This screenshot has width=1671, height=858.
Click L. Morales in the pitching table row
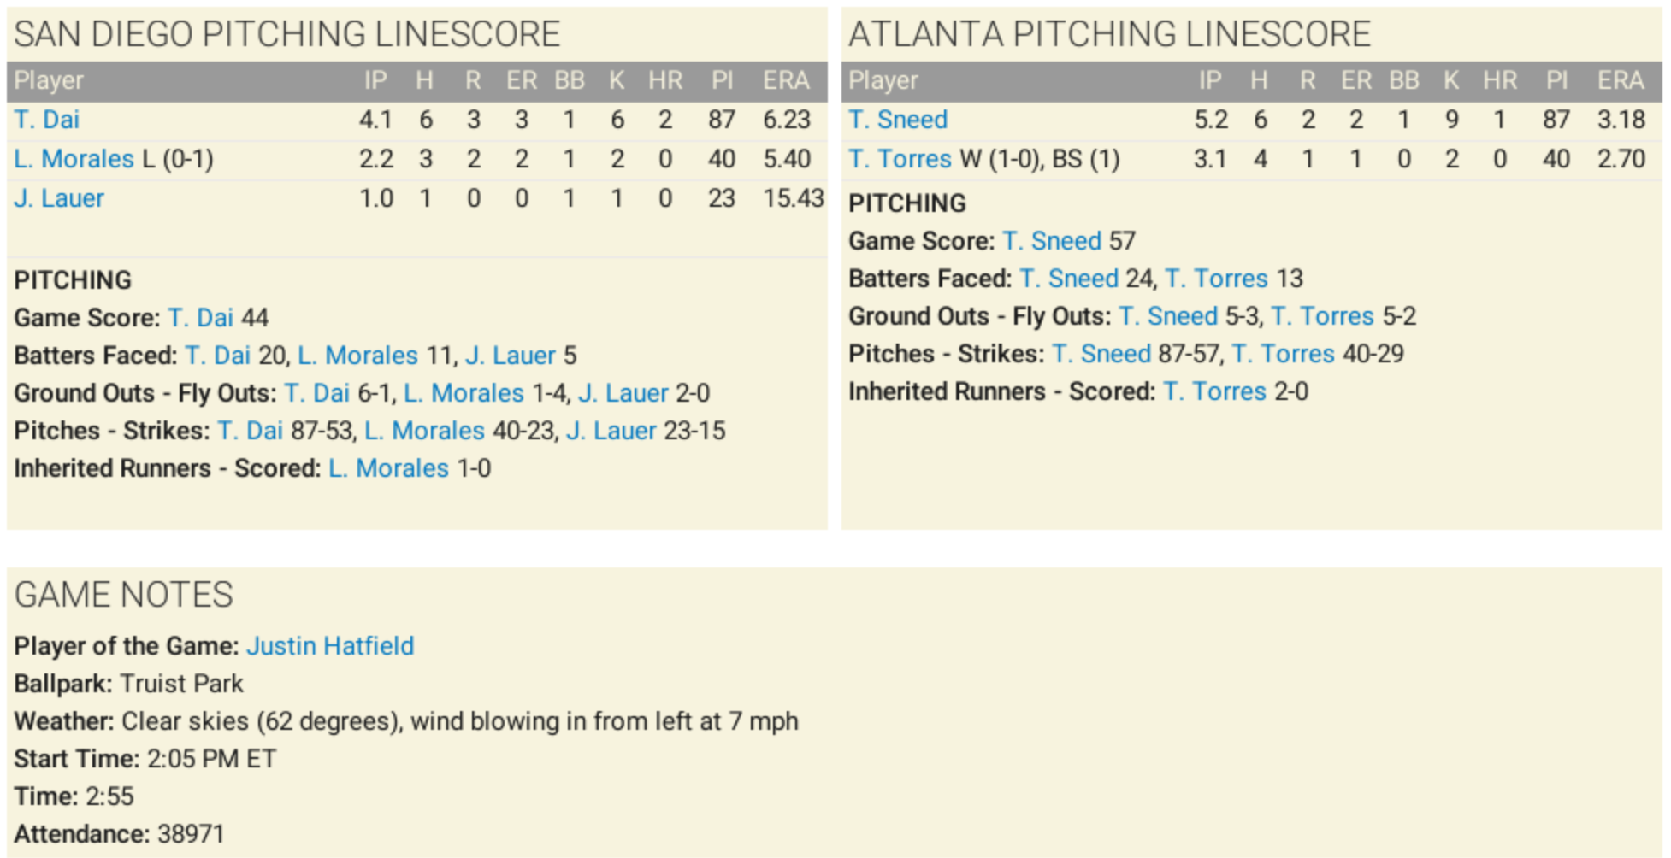[x=74, y=159]
